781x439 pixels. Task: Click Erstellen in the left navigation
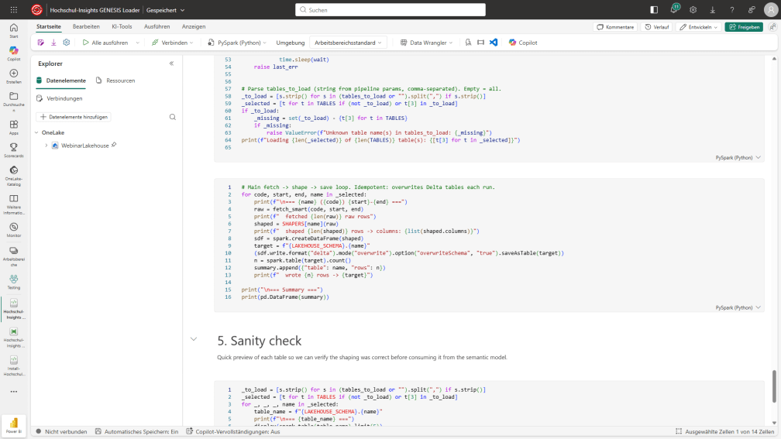pos(13,76)
